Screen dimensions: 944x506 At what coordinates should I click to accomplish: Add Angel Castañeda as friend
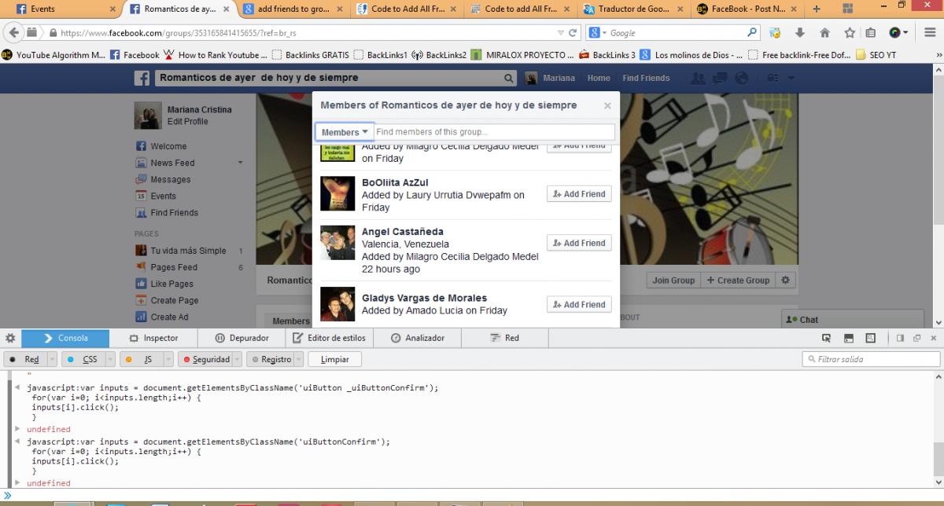579,243
